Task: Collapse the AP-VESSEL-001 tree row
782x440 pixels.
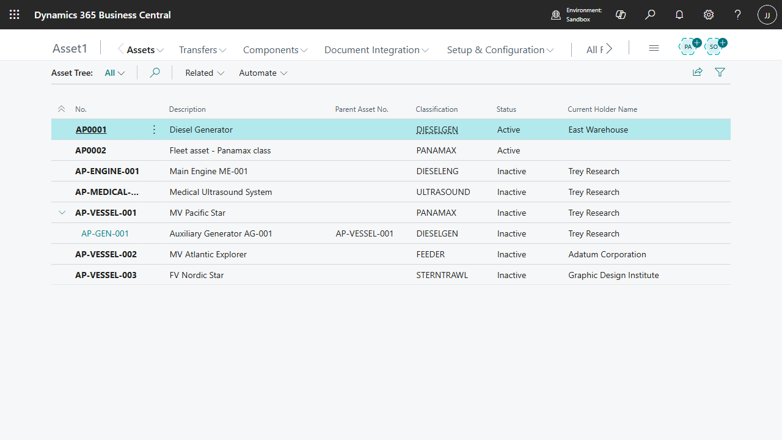Action: pos(62,213)
